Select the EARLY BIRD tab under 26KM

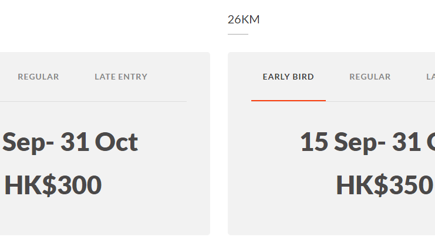tap(288, 77)
